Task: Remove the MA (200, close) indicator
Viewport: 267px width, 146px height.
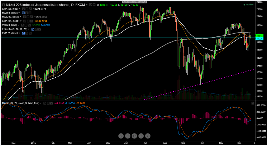Action: 31,17
